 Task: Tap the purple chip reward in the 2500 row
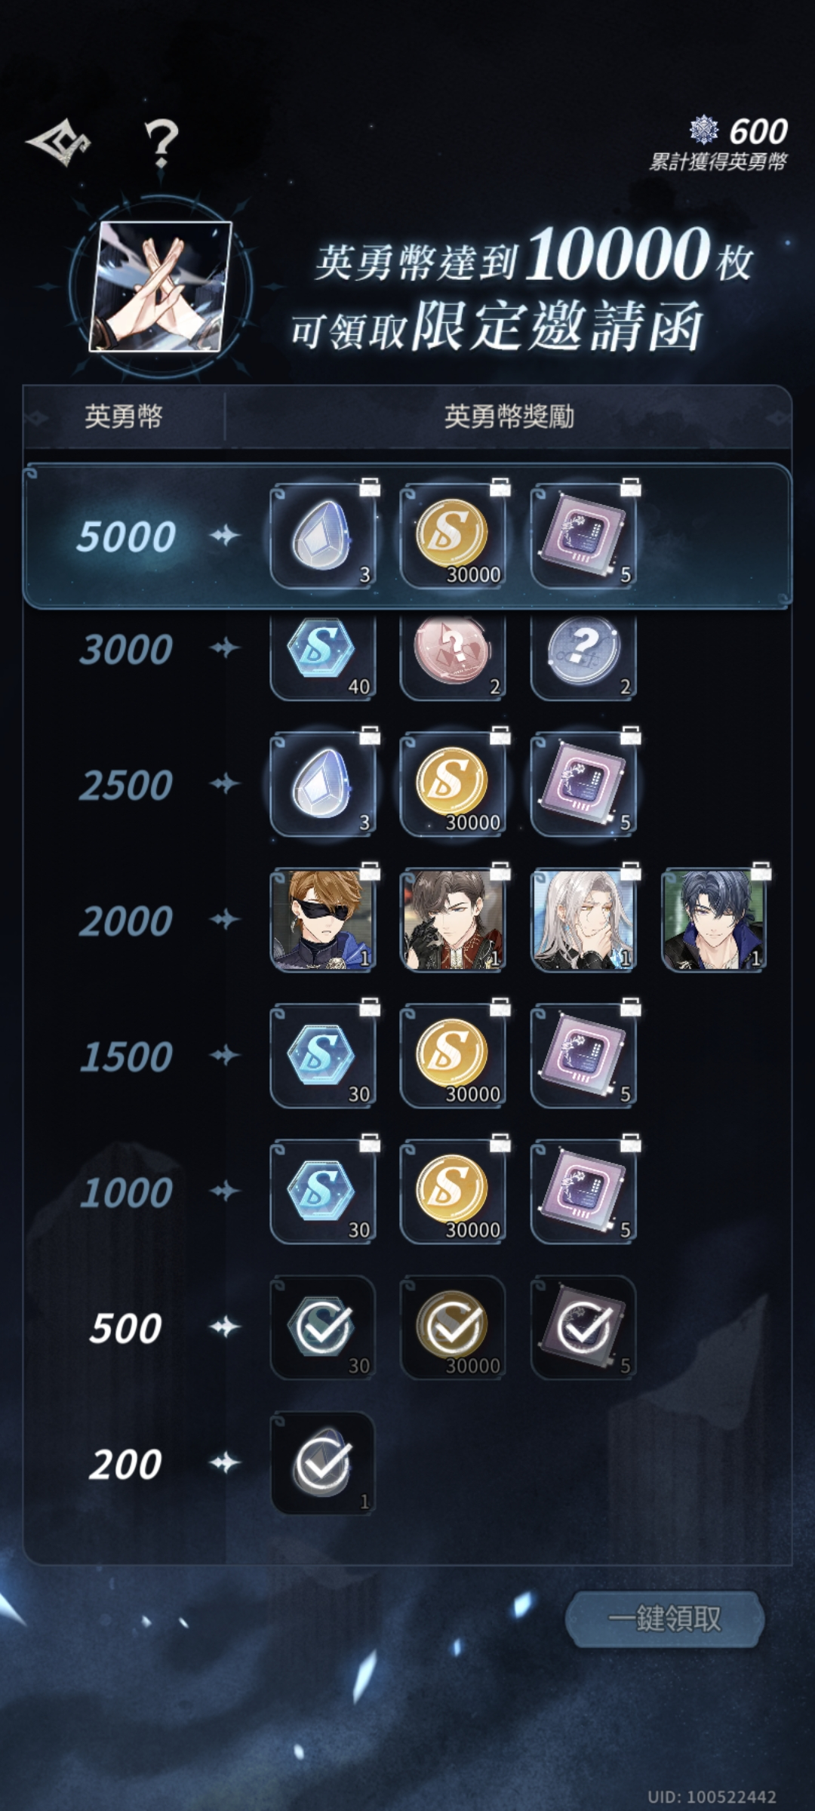coord(583,784)
